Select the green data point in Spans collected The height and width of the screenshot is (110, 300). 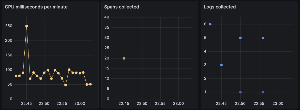124,58
